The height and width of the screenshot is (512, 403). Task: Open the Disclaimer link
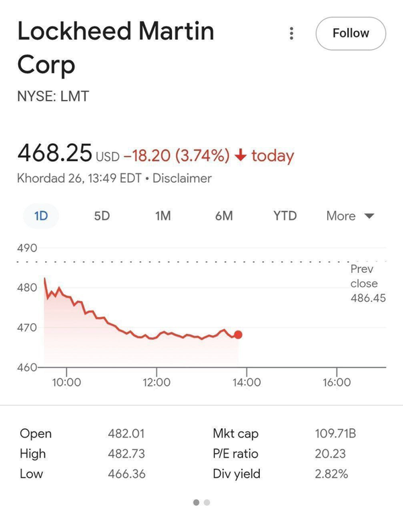[182, 179]
